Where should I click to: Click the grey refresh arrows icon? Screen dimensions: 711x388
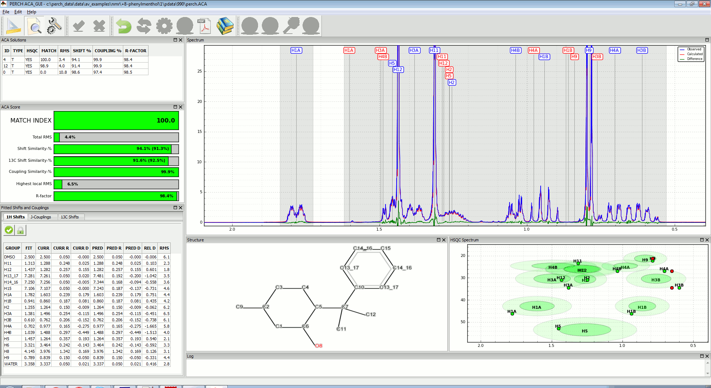tap(144, 26)
